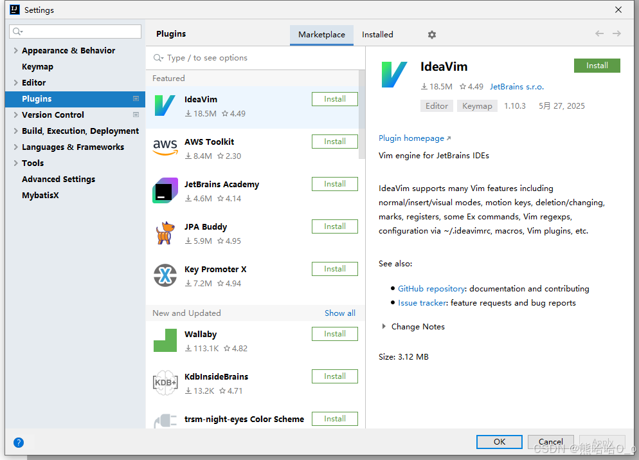Select the Wallaby plugin name
The image size is (639, 460).
point(201,335)
